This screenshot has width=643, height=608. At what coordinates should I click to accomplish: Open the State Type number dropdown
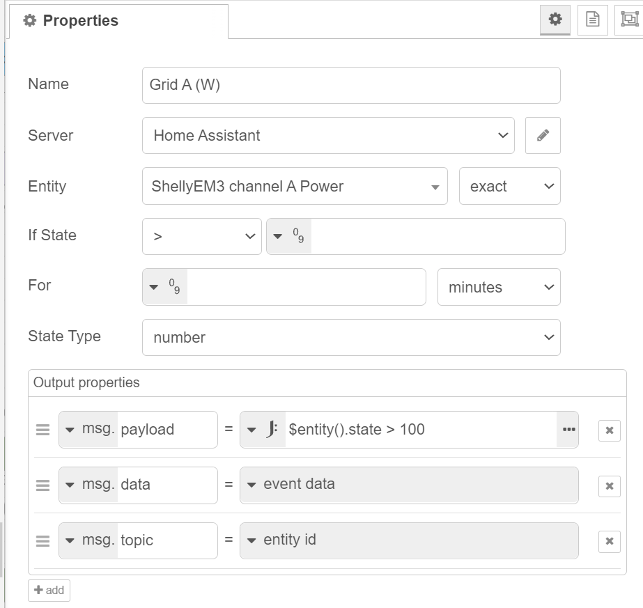pyautogui.click(x=351, y=338)
